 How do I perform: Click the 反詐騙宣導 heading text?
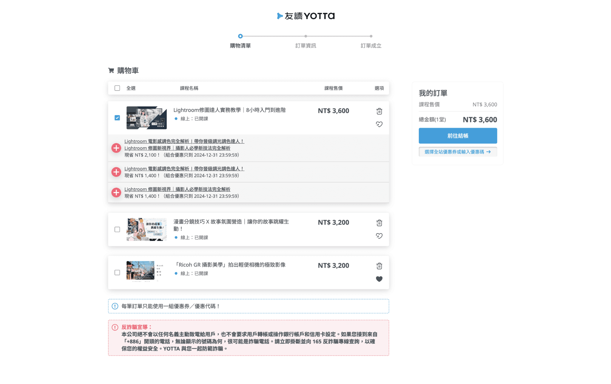tap(137, 327)
